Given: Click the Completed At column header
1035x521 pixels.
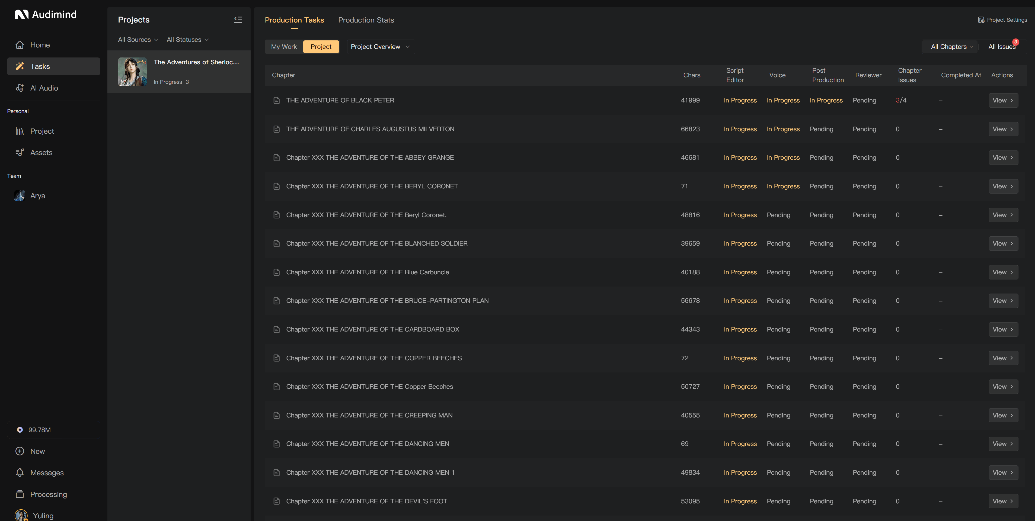Looking at the screenshot, I should (961, 75).
